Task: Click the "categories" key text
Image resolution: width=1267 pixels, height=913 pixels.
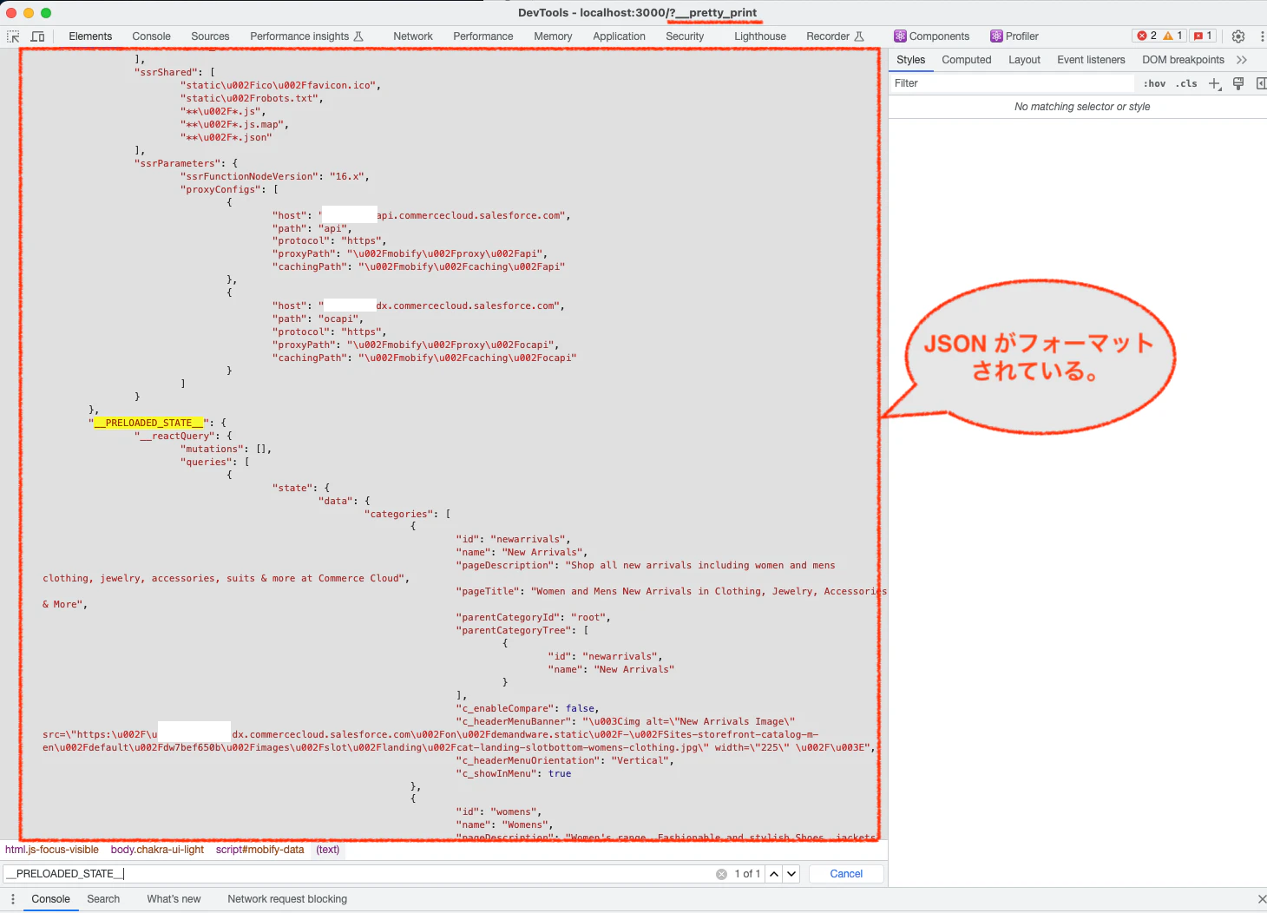Action: pyautogui.click(x=399, y=514)
